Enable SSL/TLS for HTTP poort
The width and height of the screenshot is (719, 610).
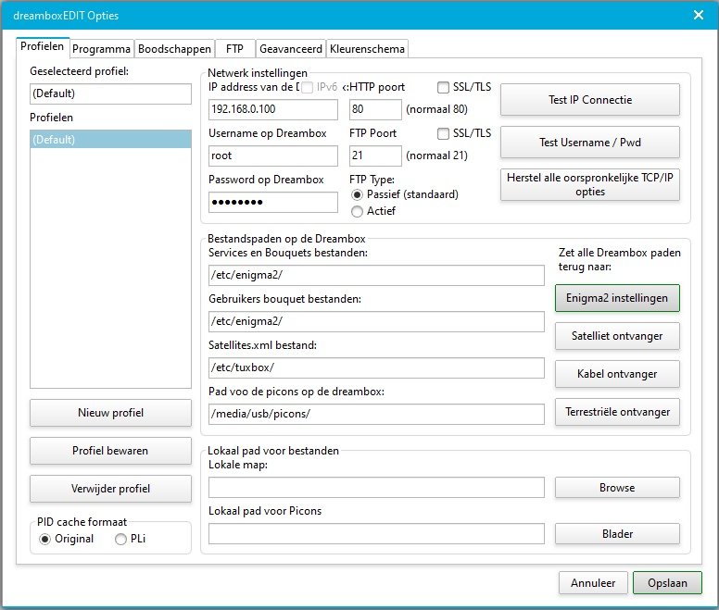pyautogui.click(x=444, y=87)
